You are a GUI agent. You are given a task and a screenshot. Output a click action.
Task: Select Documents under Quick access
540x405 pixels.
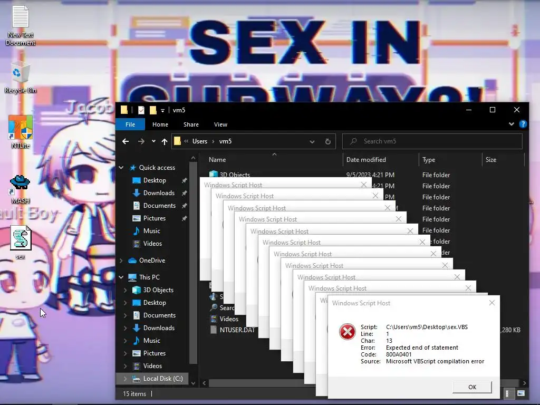(x=159, y=206)
